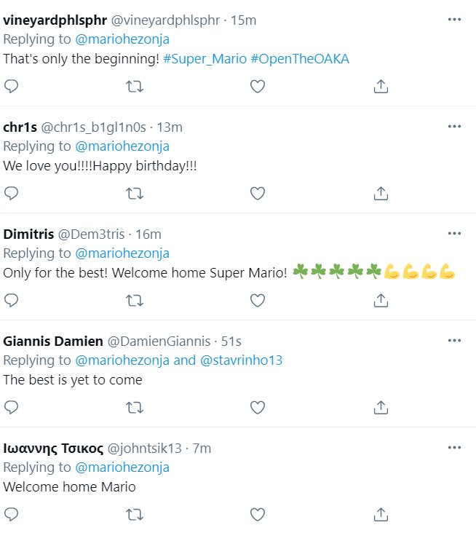Share vineyardphlsphr's tweet
This screenshot has height=533, width=476.
pos(380,87)
